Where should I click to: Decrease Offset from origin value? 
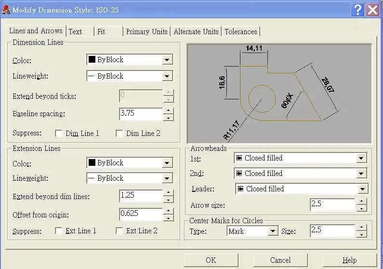(168, 218)
